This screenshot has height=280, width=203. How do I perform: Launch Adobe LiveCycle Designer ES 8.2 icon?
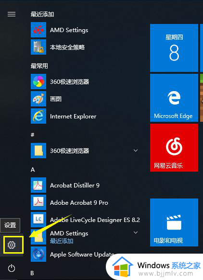(x=38, y=220)
